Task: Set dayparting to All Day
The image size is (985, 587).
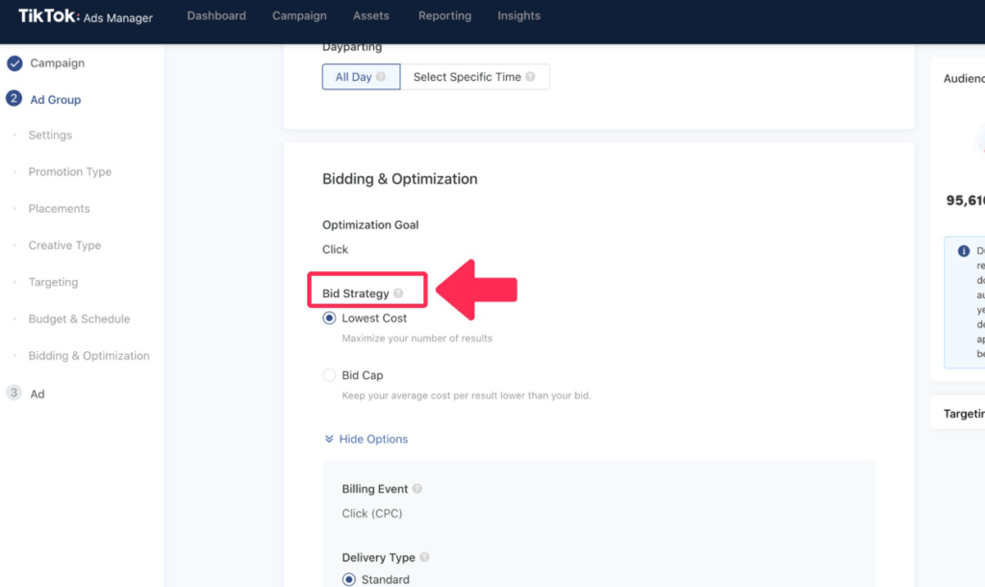Action: (353, 77)
